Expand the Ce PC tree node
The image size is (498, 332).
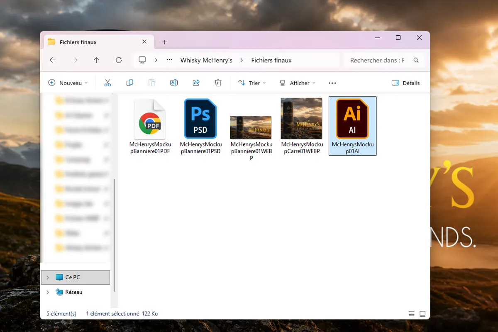pos(48,277)
